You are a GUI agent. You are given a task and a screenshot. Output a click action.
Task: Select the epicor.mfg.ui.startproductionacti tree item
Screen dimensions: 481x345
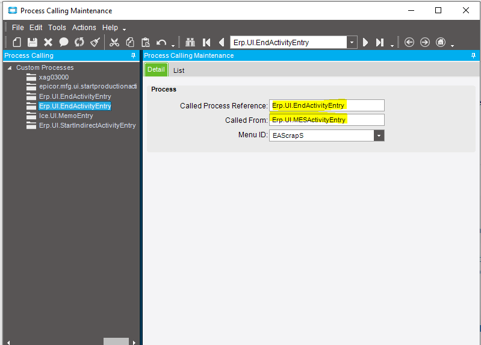(x=88, y=86)
